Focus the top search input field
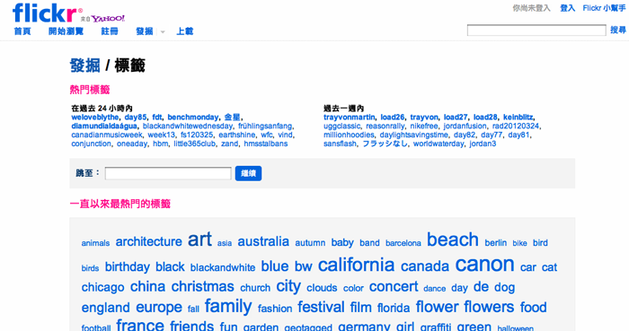 click(536, 30)
